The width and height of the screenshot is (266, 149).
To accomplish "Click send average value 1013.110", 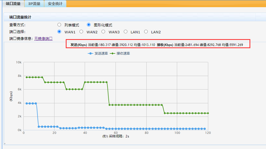I will (148, 45).
